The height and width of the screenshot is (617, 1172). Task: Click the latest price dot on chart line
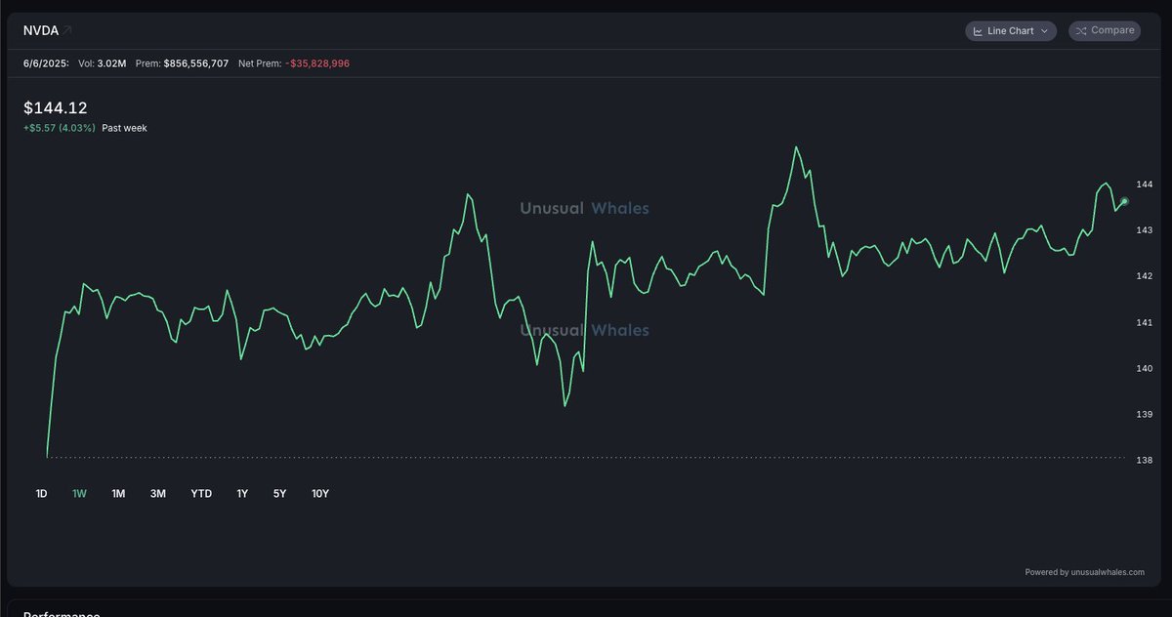(1125, 201)
